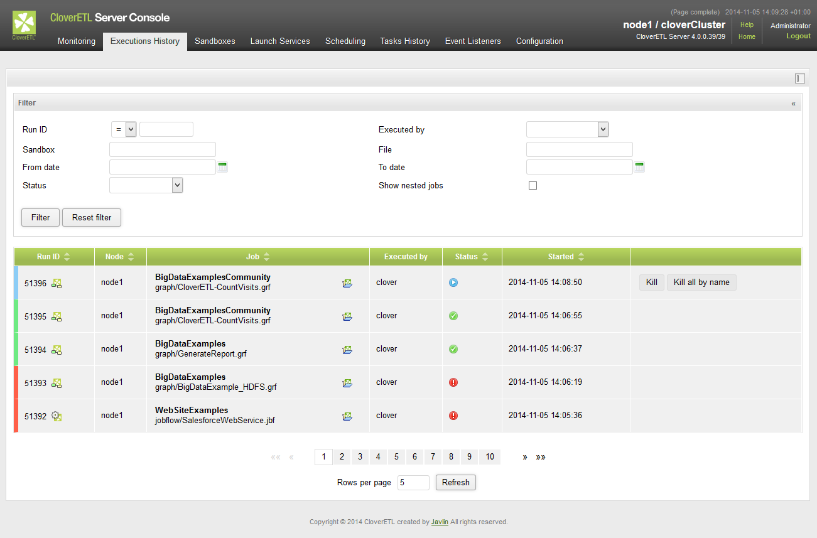
Task: Click the CloverETL logo
Action: (x=24, y=26)
